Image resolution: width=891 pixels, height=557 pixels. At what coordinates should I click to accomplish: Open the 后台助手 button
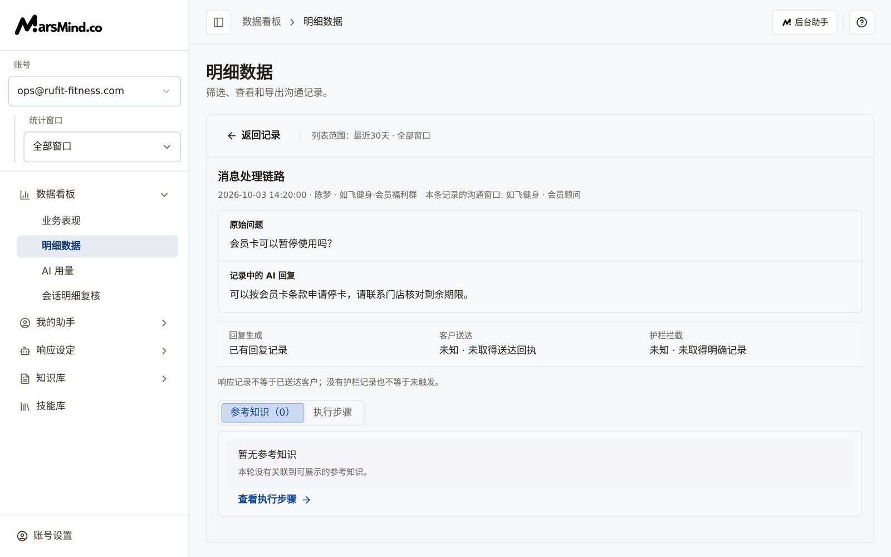pyautogui.click(x=804, y=22)
